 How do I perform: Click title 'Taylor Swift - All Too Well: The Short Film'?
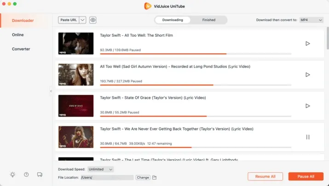pos(136,35)
